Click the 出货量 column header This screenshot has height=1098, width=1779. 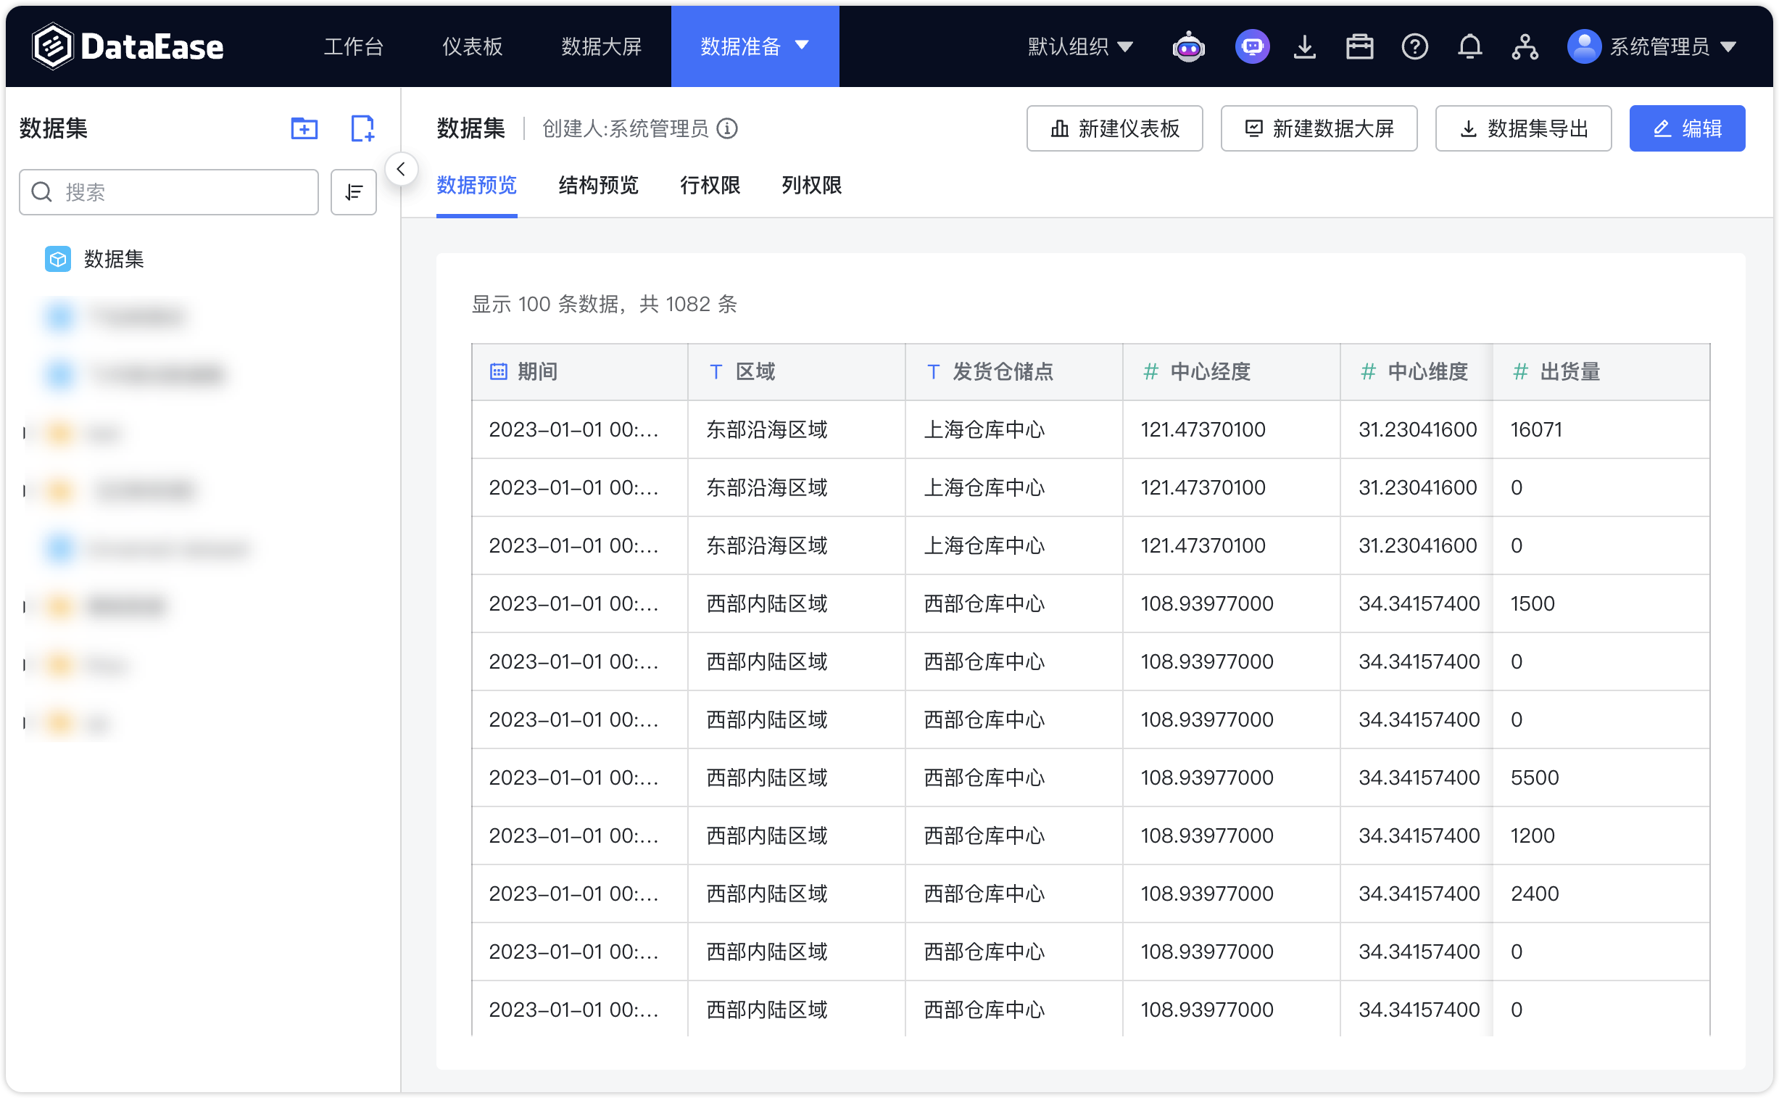[x=1601, y=372]
